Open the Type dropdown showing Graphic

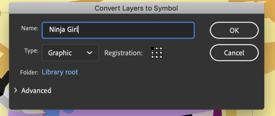[x=70, y=53]
